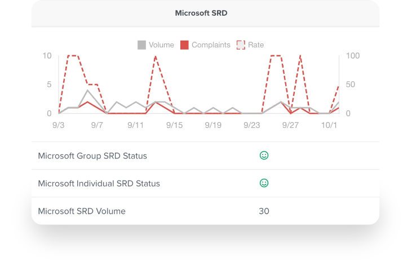The image size is (412, 270).
Task: Toggle the Rate dashed legend swatch
Action: [241, 45]
